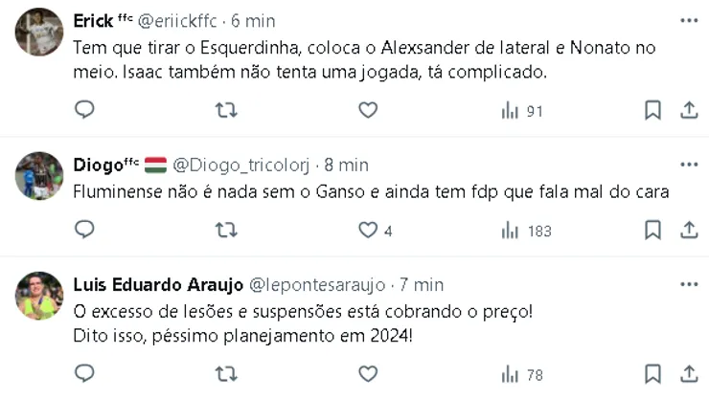Open more options on Luis Eduardo Araujo's tweet
709x398 pixels.
[689, 284]
